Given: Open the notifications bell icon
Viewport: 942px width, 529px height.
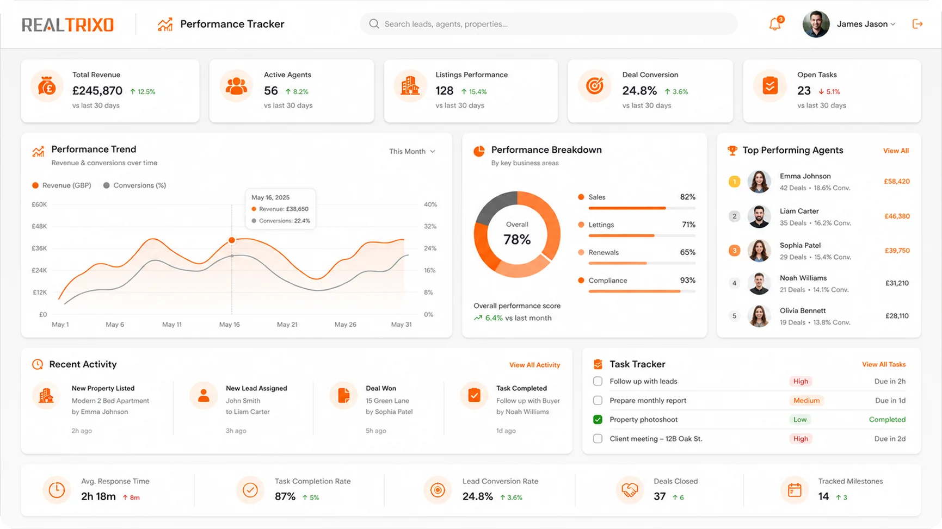Looking at the screenshot, I should point(775,24).
